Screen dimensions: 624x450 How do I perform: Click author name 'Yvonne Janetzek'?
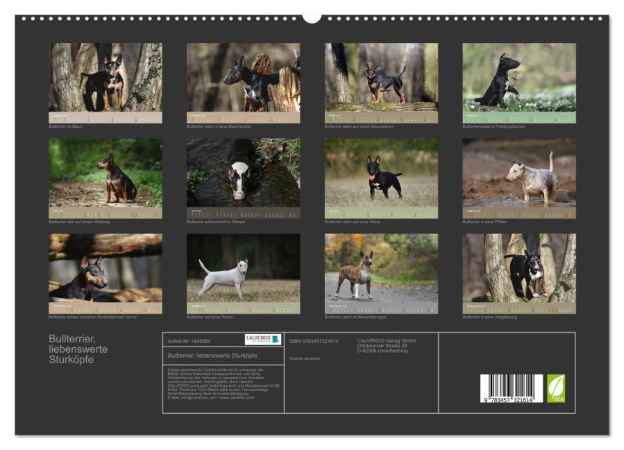pos(305,359)
